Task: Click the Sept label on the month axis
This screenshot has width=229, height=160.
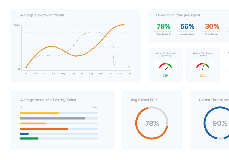Action: click(x=101, y=74)
